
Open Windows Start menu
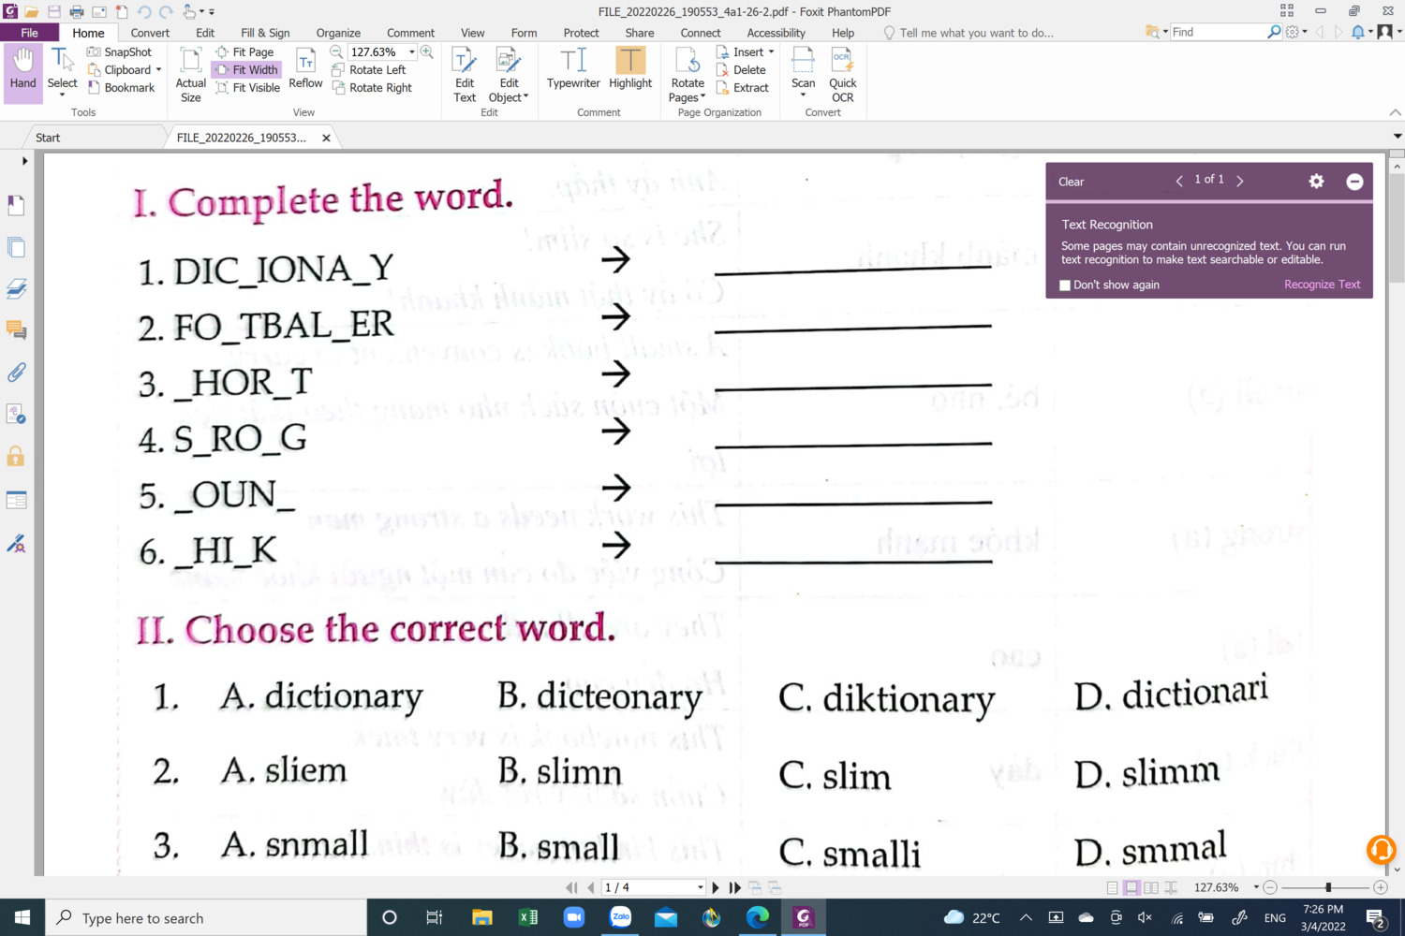tap(22, 917)
